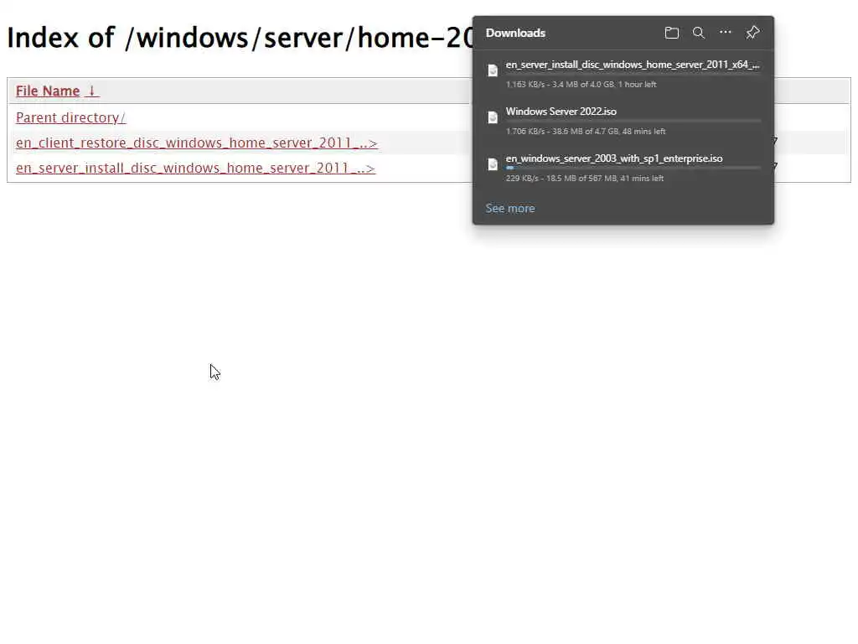858x644 pixels.
Task: Search downloads with the magnifier icon
Action: click(698, 33)
